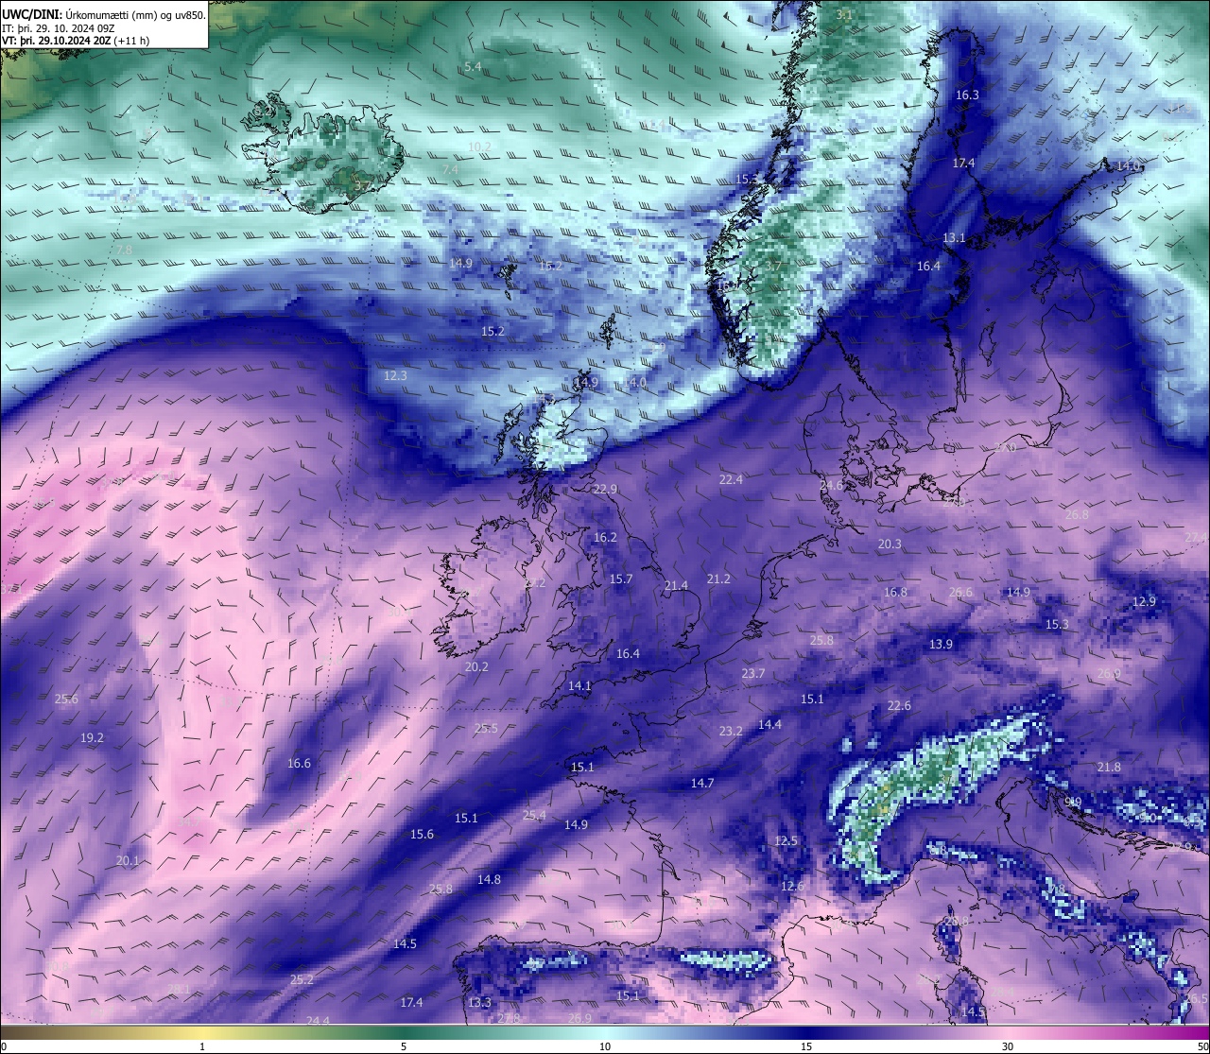
Task: Click the 16.2 value over Britain
Action: [x=605, y=538]
